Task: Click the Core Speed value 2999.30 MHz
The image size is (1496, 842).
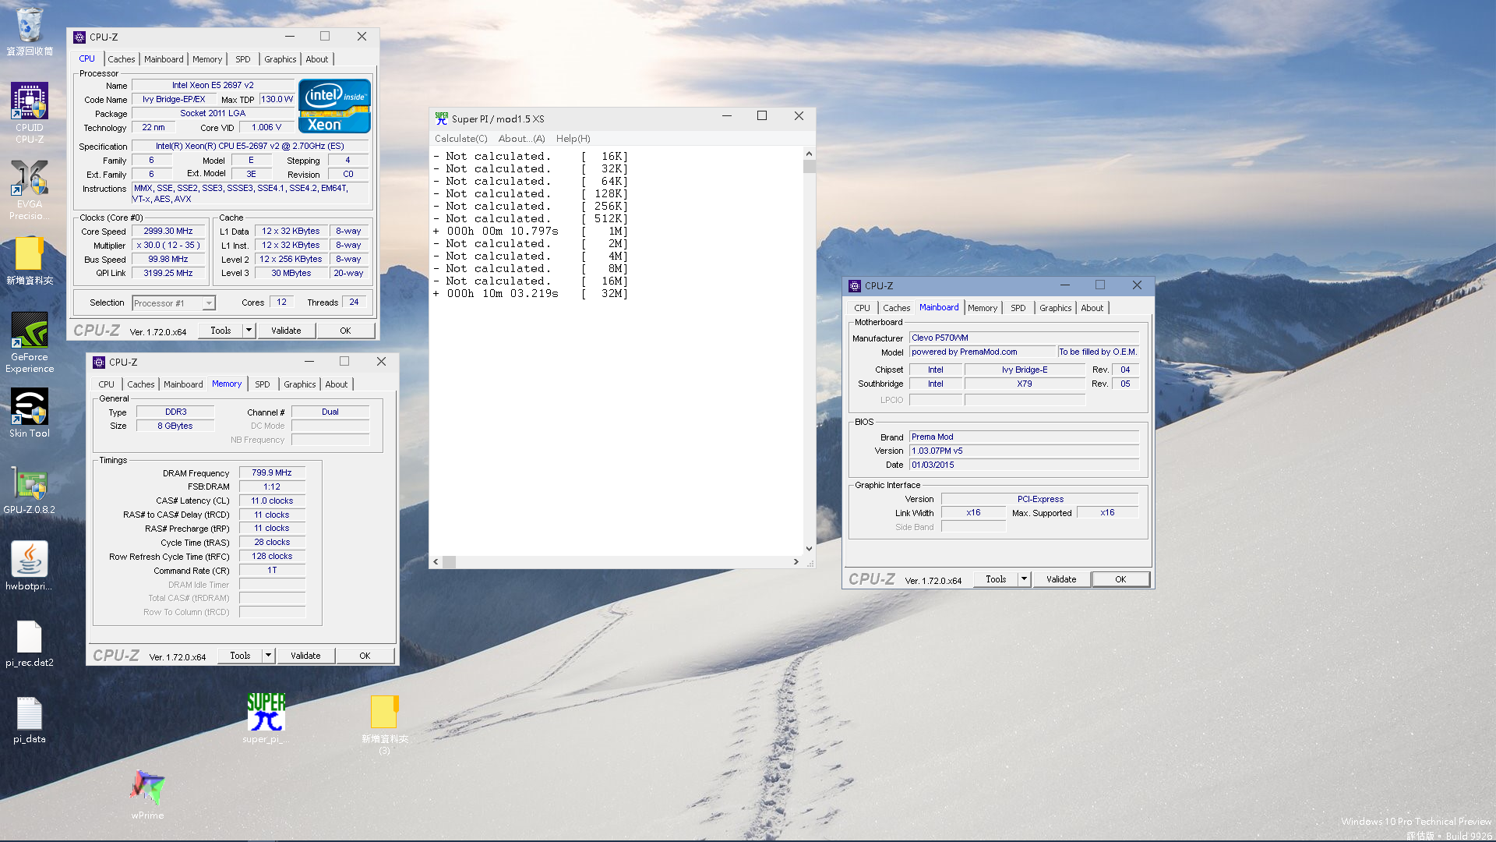Action: (168, 232)
